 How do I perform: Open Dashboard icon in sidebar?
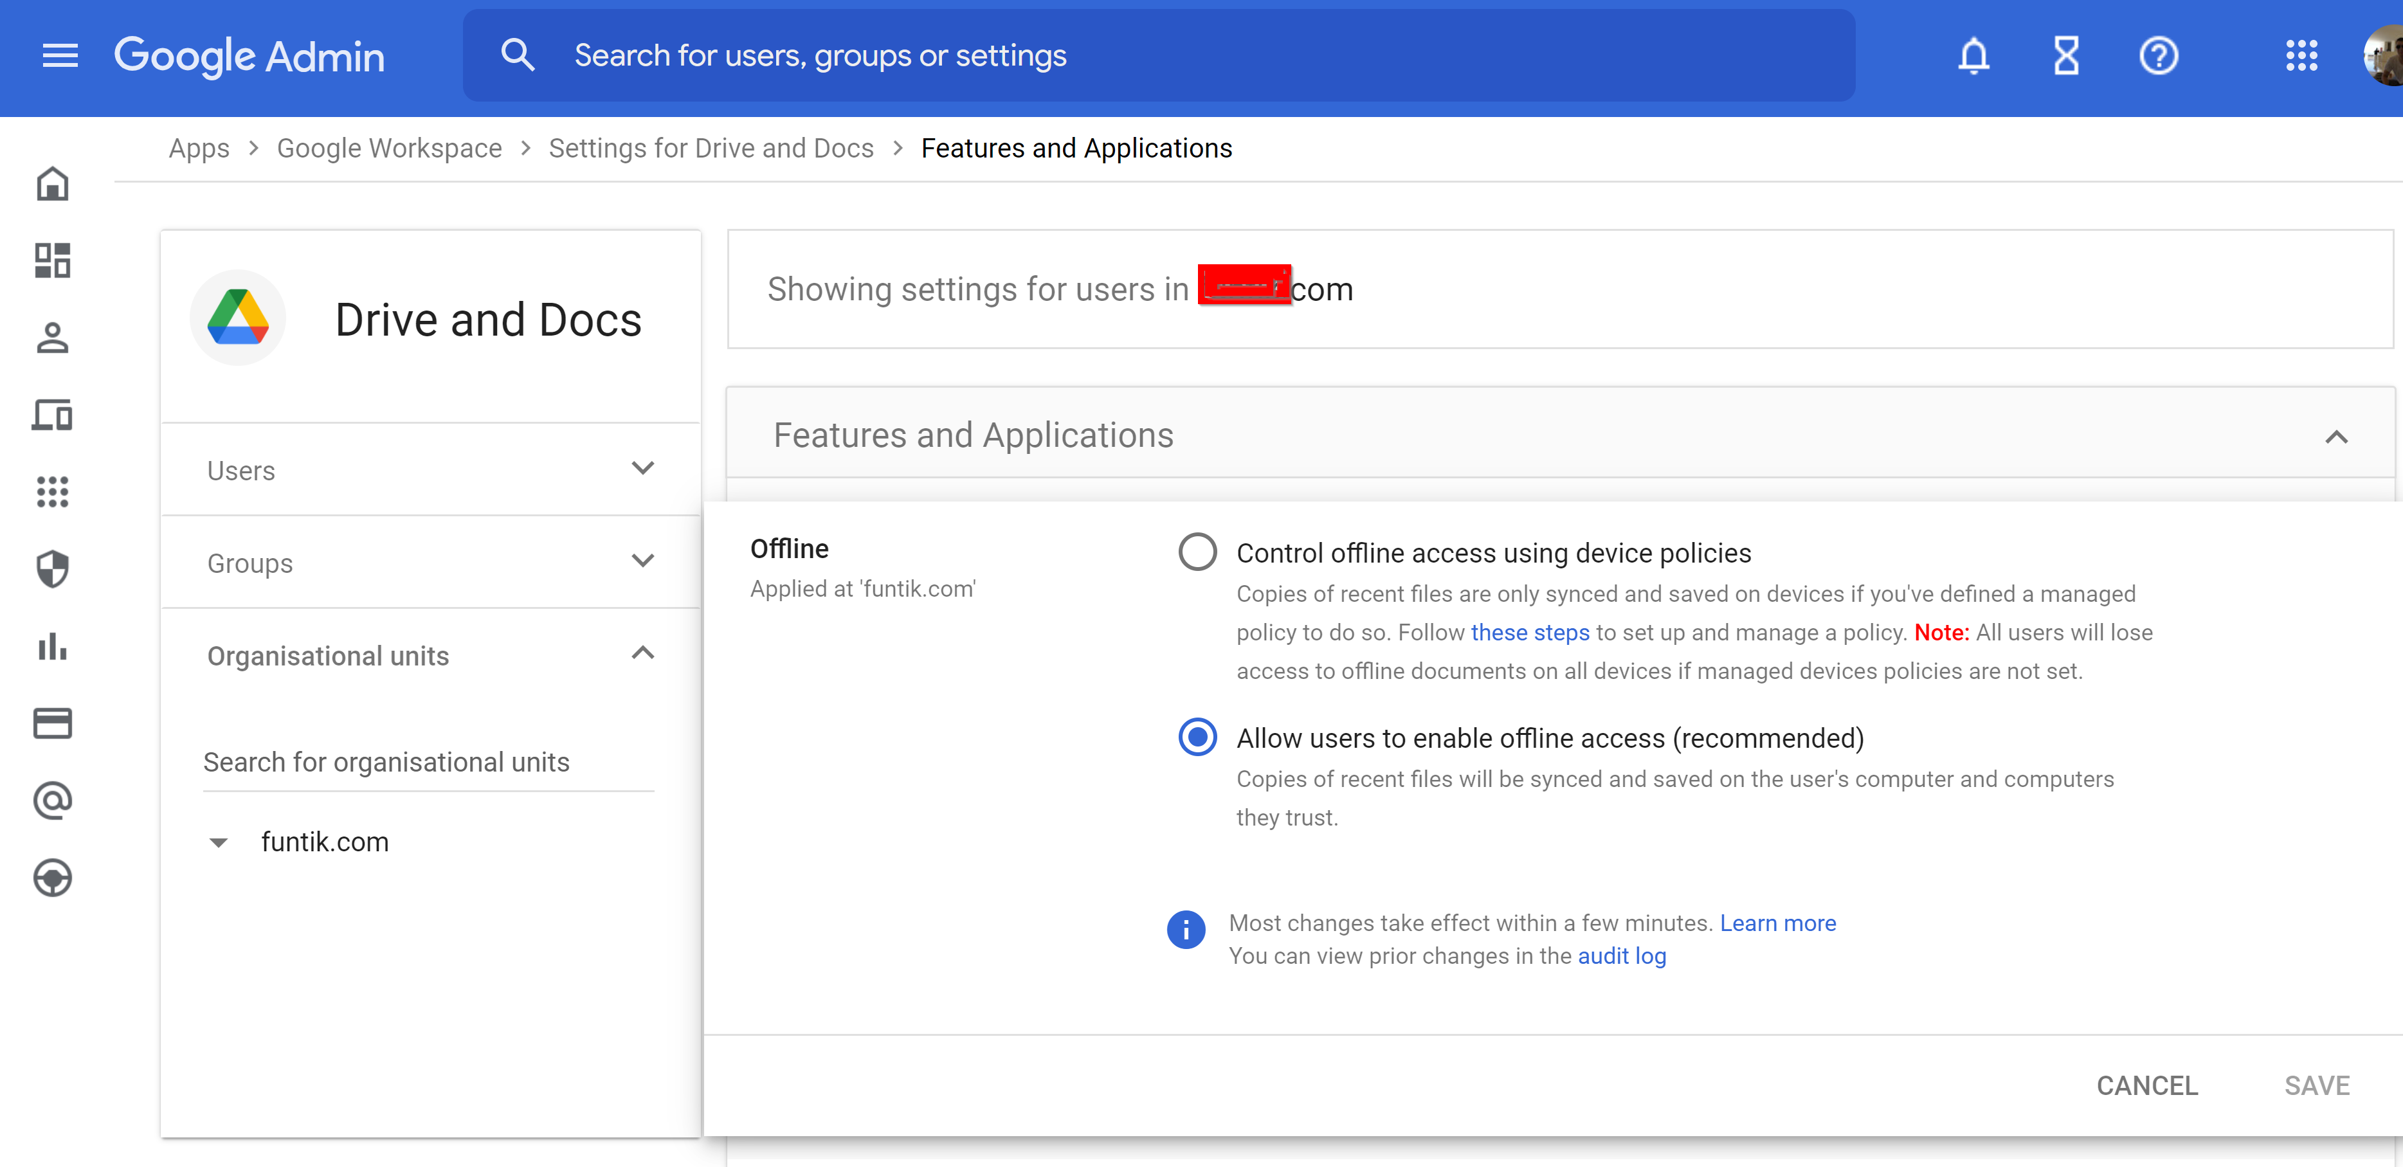point(53,260)
